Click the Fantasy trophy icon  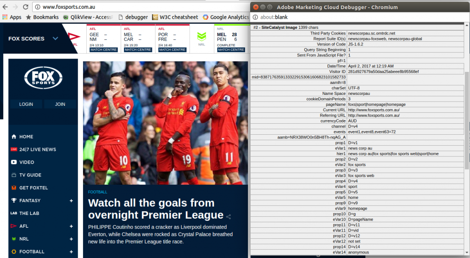tap(14, 201)
